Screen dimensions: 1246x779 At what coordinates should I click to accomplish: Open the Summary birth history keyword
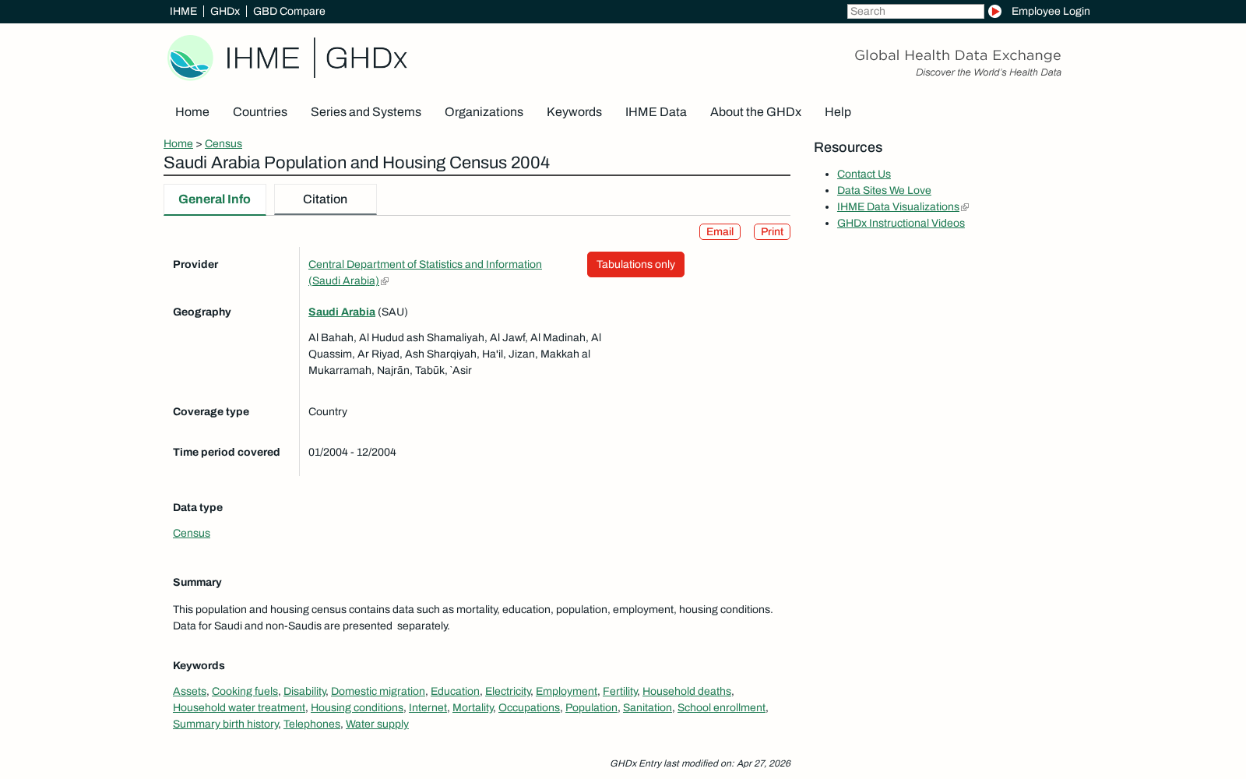coord(225,724)
